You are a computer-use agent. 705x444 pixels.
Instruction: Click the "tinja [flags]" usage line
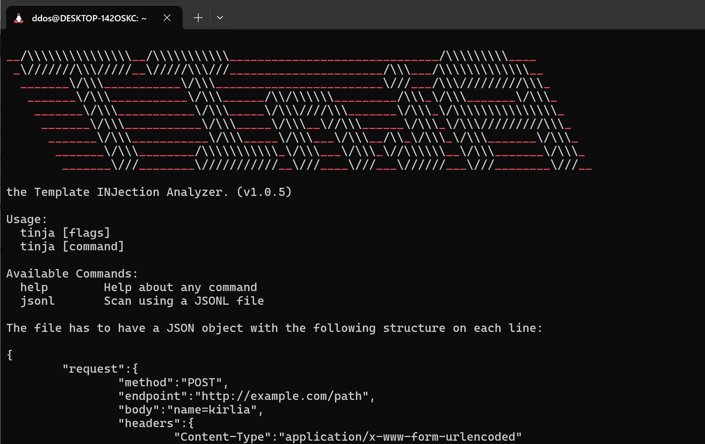[65, 233]
